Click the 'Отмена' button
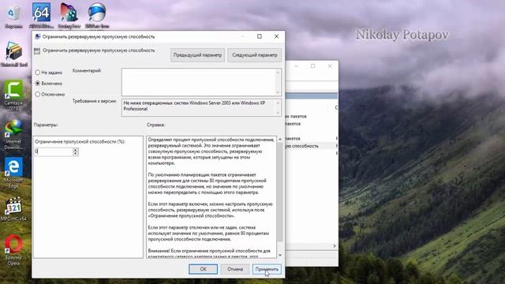The image size is (505, 284). click(x=235, y=269)
